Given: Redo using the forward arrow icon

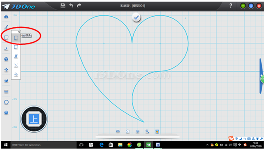Looking at the screenshot, I should tap(79, 6).
